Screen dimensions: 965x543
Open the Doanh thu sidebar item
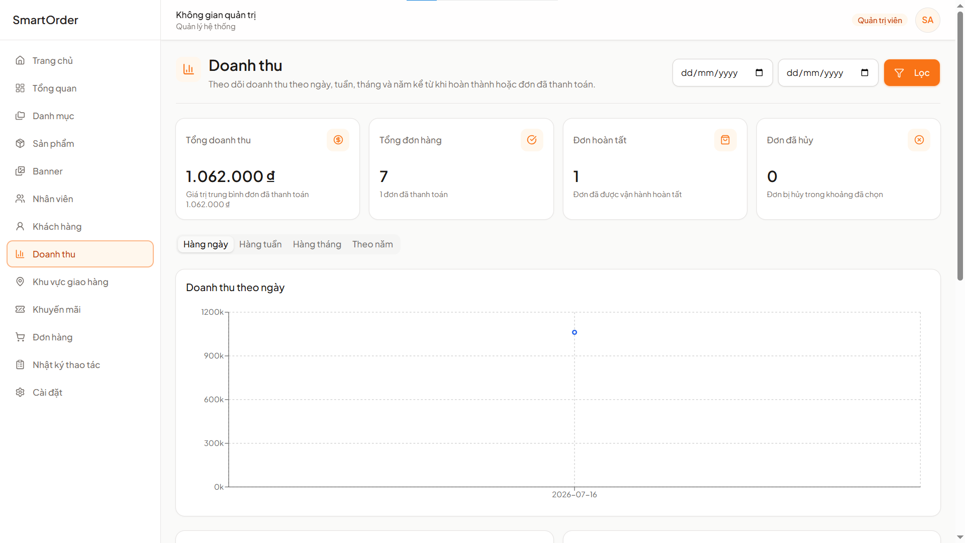pyautogui.click(x=80, y=254)
